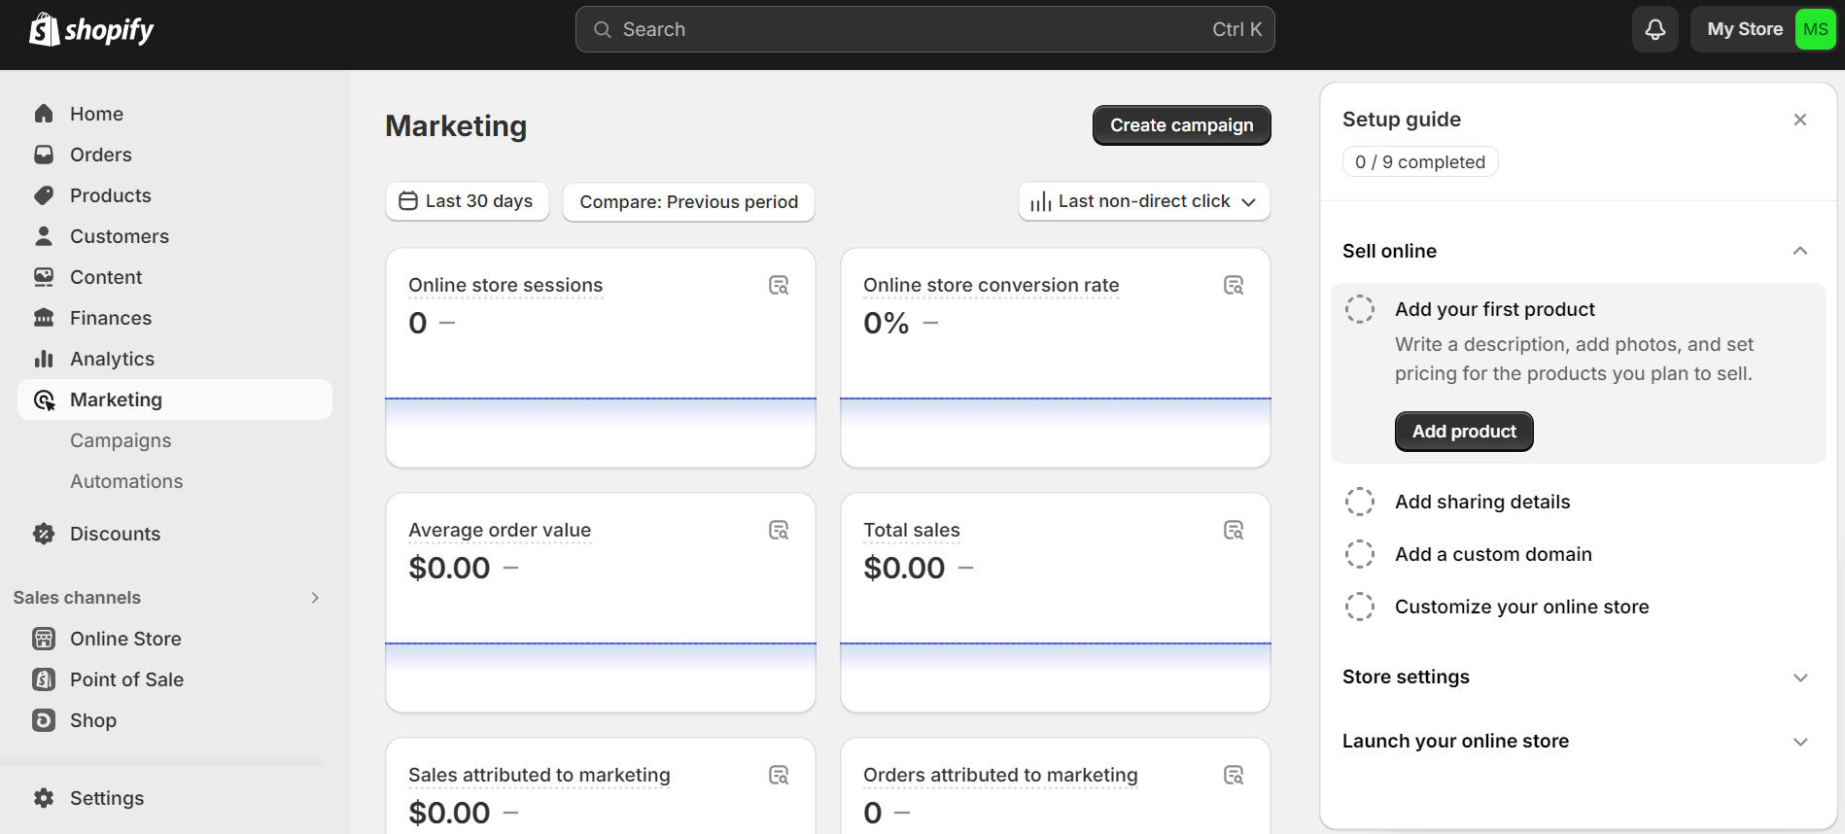Click the Average order value title
The width and height of the screenshot is (1845, 834).
tap(500, 530)
